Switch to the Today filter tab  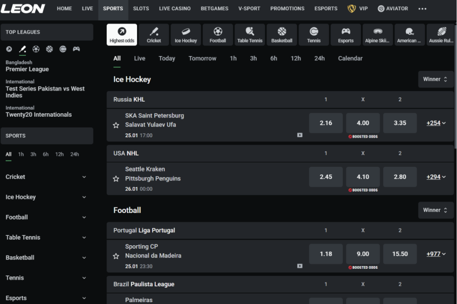(167, 58)
